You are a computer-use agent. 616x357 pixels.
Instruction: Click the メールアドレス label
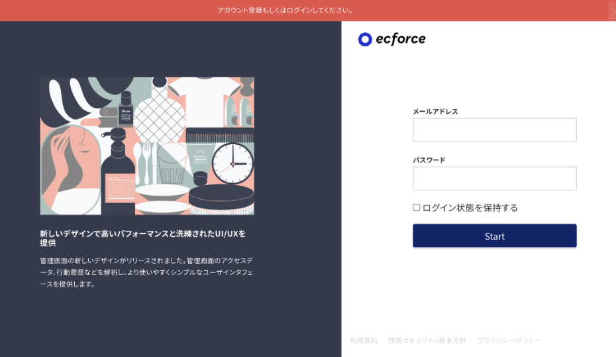click(x=435, y=112)
